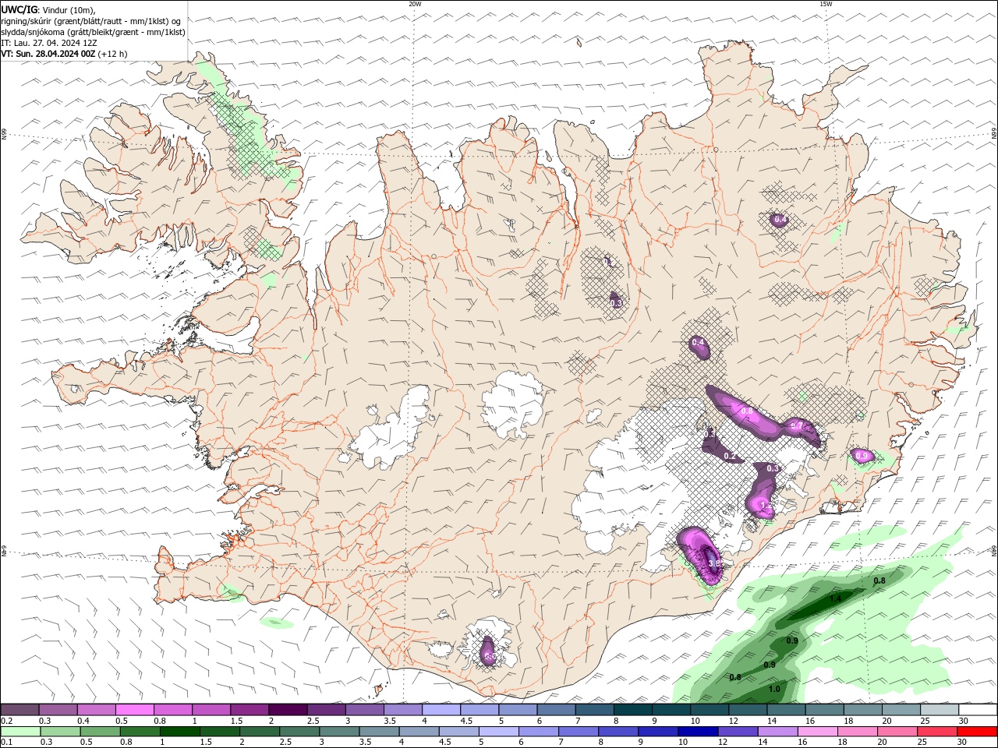Pick the white swatch labeled 30 in the top row

click(978, 710)
